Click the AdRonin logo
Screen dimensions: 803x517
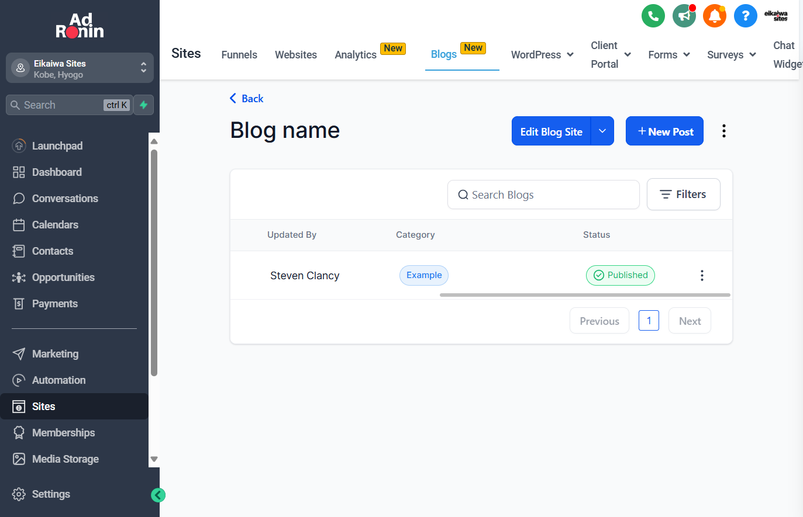[x=80, y=26]
